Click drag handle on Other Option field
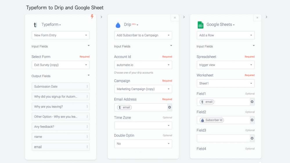 coord(87,117)
